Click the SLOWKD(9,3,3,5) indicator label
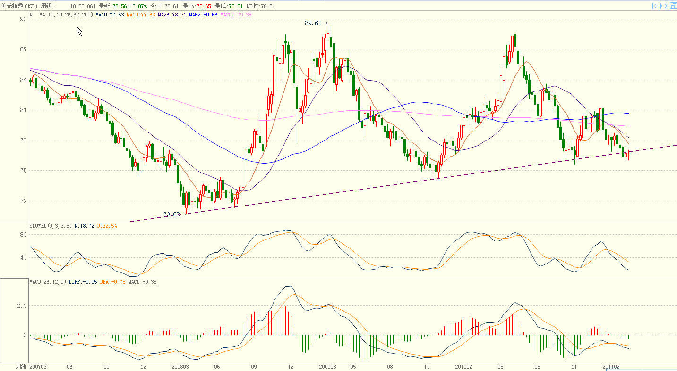Screen dimensions: 677x371 point(51,226)
